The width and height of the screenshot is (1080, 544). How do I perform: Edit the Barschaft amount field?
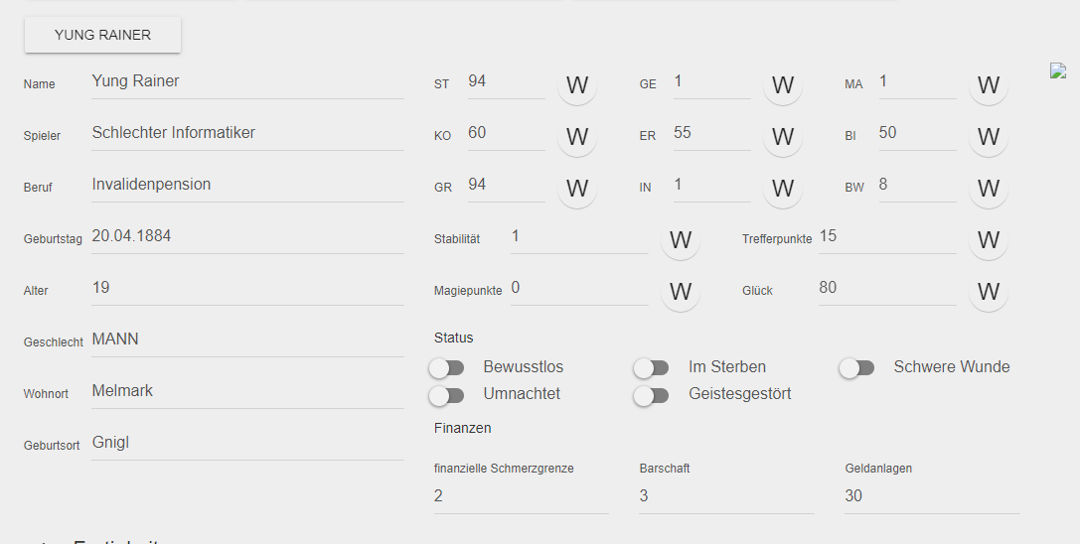point(726,496)
